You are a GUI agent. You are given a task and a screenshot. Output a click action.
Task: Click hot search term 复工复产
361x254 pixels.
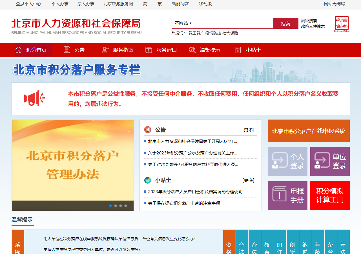[196, 33]
